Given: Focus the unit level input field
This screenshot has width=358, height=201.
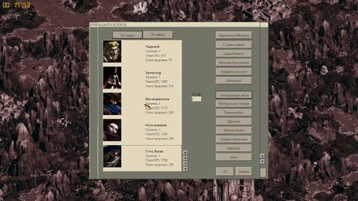Looking at the screenshot, I should pyautogui.click(x=196, y=99).
